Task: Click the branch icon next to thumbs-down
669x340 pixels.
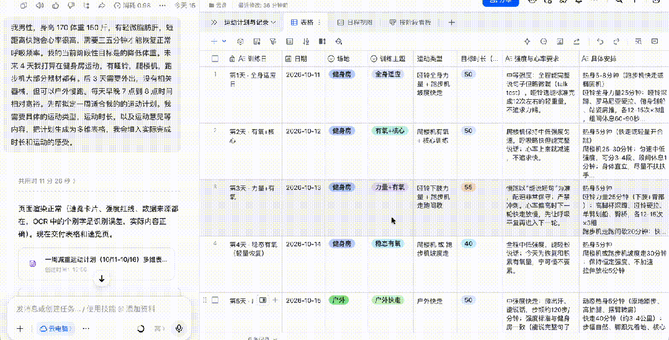Action: tap(87, 6)
